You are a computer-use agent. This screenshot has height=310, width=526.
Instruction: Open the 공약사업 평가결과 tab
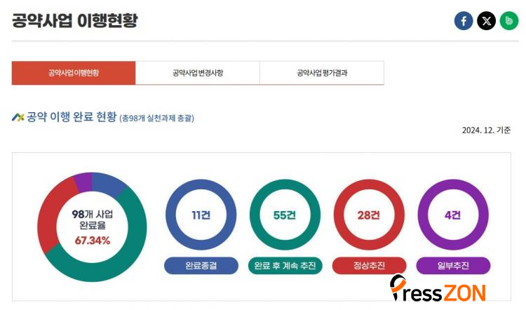click(322, 73)
